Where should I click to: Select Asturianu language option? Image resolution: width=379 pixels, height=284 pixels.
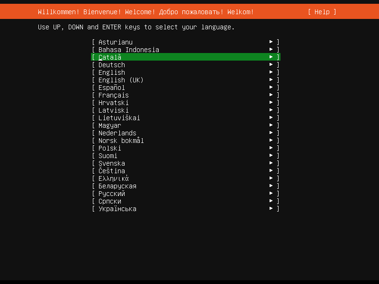tap(115, 42)
